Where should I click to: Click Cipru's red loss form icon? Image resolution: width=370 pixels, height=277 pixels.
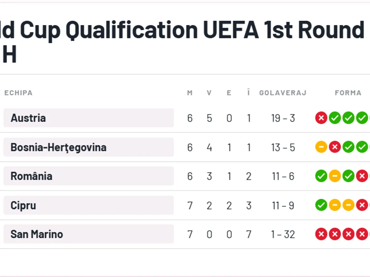[x=362, y=205]
